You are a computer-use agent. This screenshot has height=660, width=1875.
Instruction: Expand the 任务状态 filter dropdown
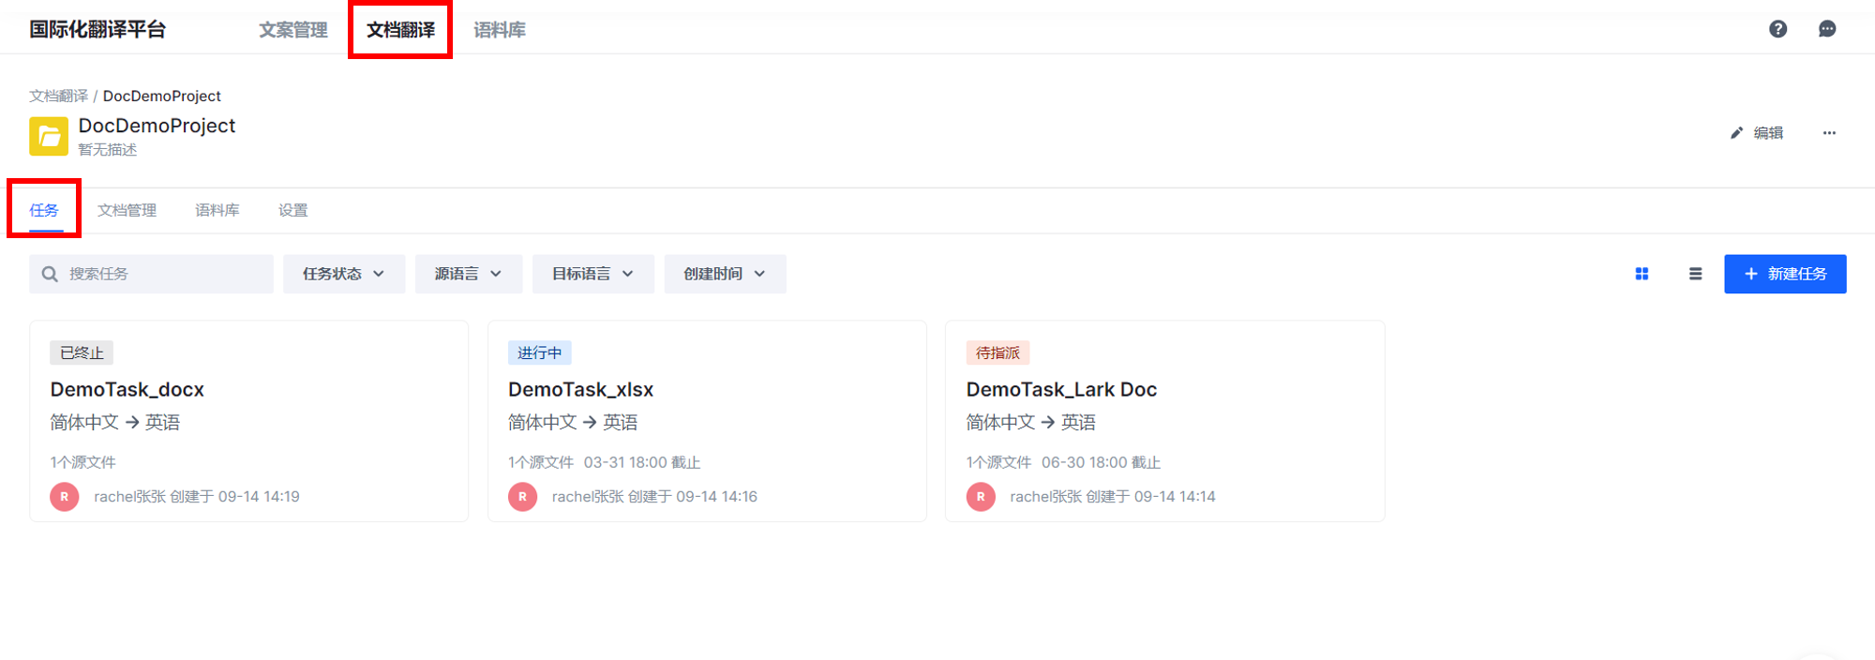(343, 274)
